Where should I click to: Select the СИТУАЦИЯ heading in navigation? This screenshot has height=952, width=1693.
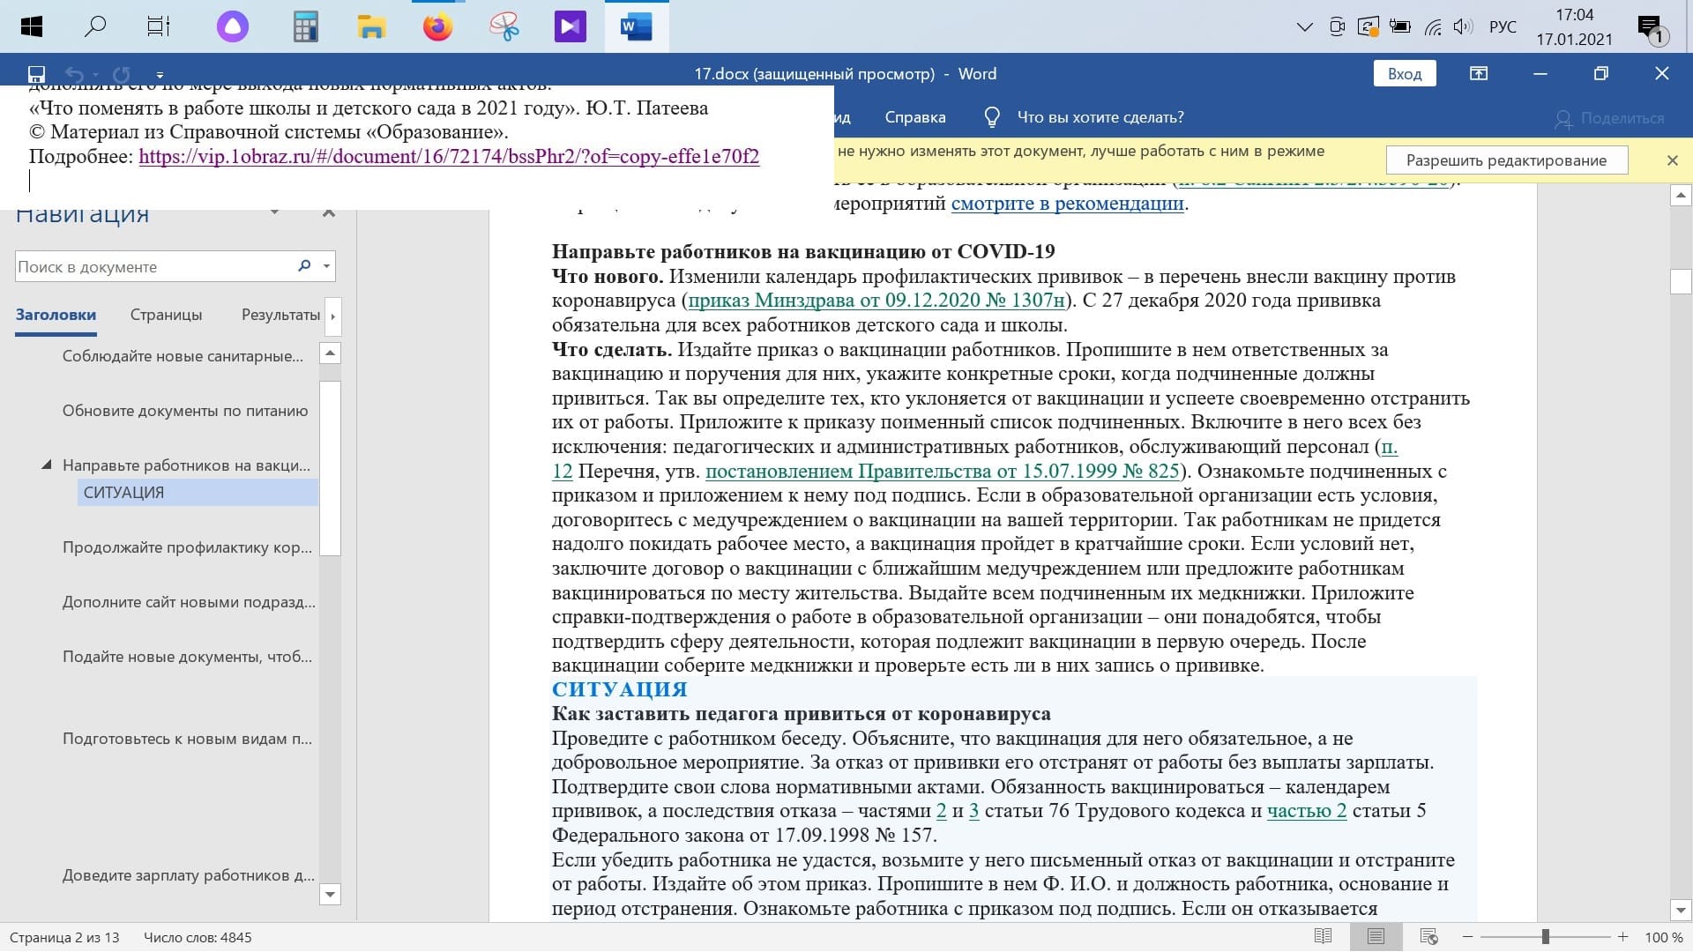(198, 493)
